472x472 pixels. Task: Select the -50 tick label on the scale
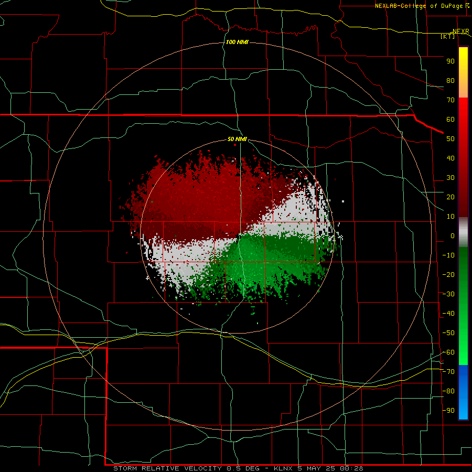[448, 333]
